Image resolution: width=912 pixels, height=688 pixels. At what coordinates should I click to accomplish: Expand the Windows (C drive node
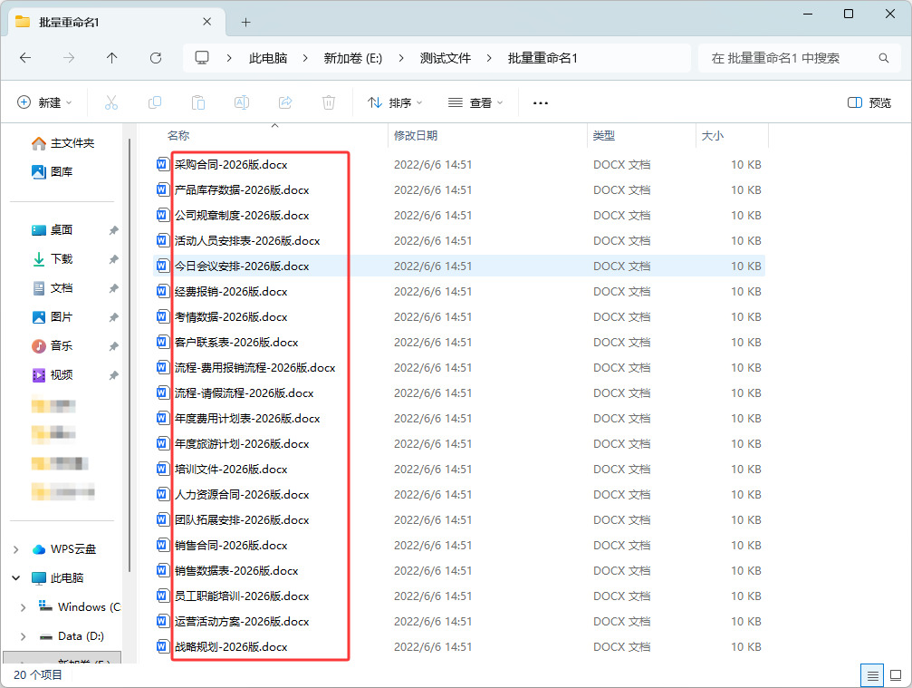click(23, 607)
